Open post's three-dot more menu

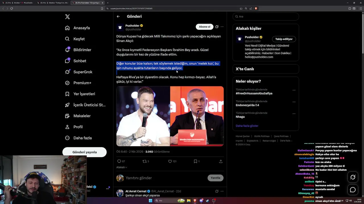click(222, 27)
